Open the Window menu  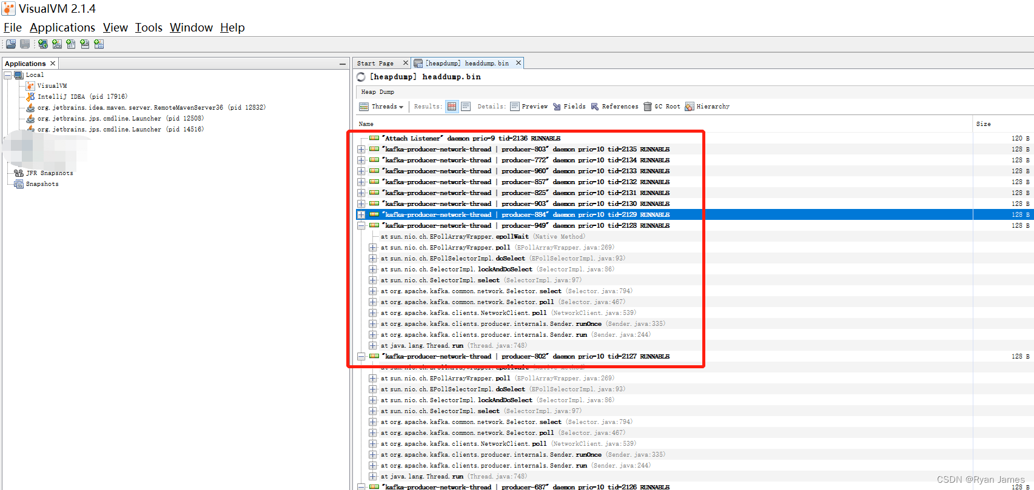(191, 27)
